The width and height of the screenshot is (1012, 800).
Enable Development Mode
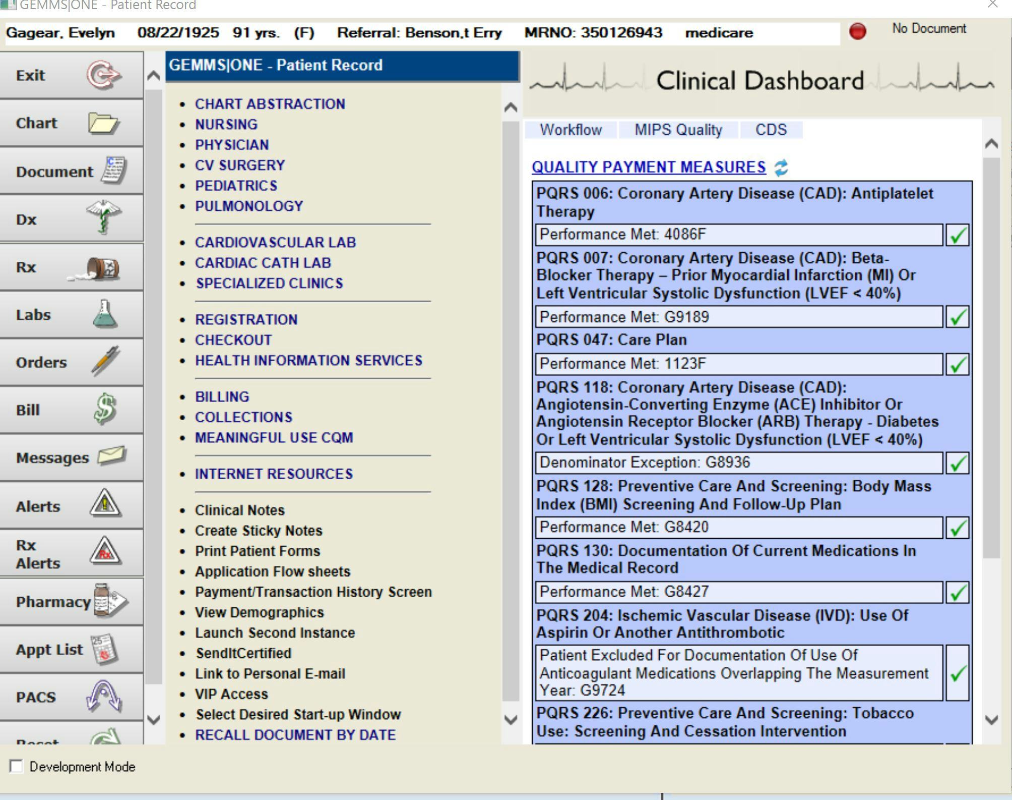(x=17, y=766)
